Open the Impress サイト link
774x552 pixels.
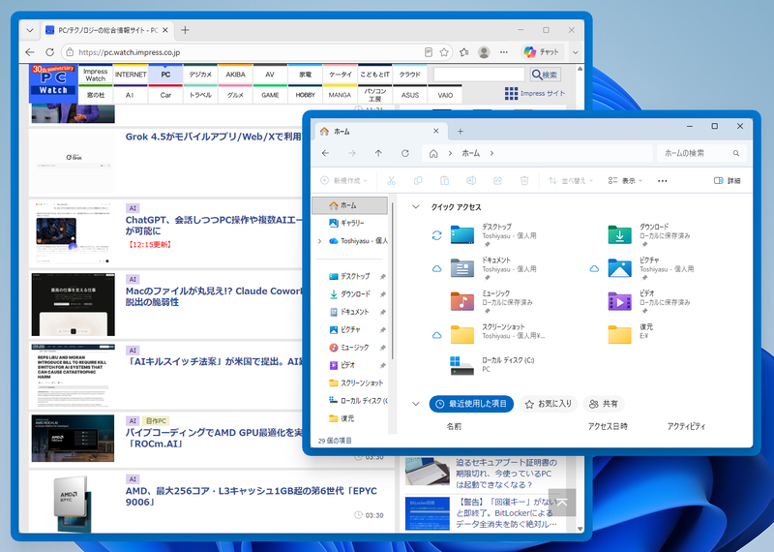[535, 93]
